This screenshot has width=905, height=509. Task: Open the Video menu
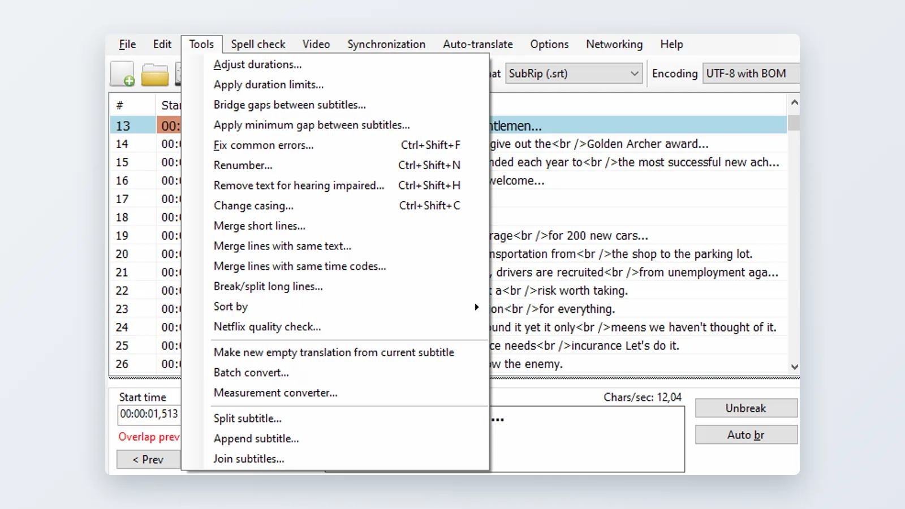316,44
